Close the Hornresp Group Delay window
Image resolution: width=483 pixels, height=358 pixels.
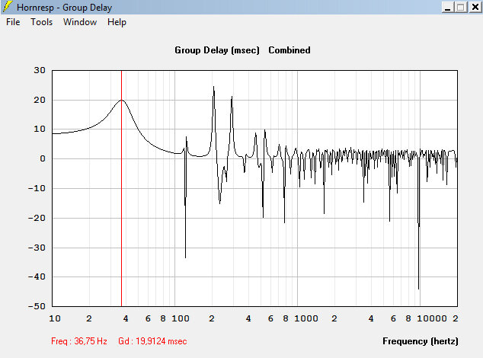pyautogui.click(x=475, y=7)
